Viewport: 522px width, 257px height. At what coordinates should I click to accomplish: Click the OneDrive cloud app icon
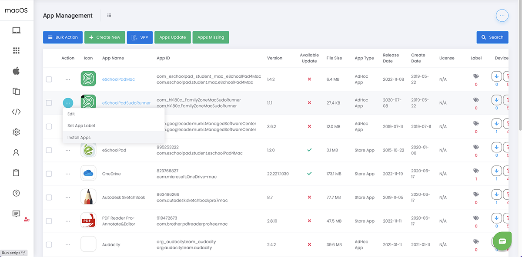point(88,173)
